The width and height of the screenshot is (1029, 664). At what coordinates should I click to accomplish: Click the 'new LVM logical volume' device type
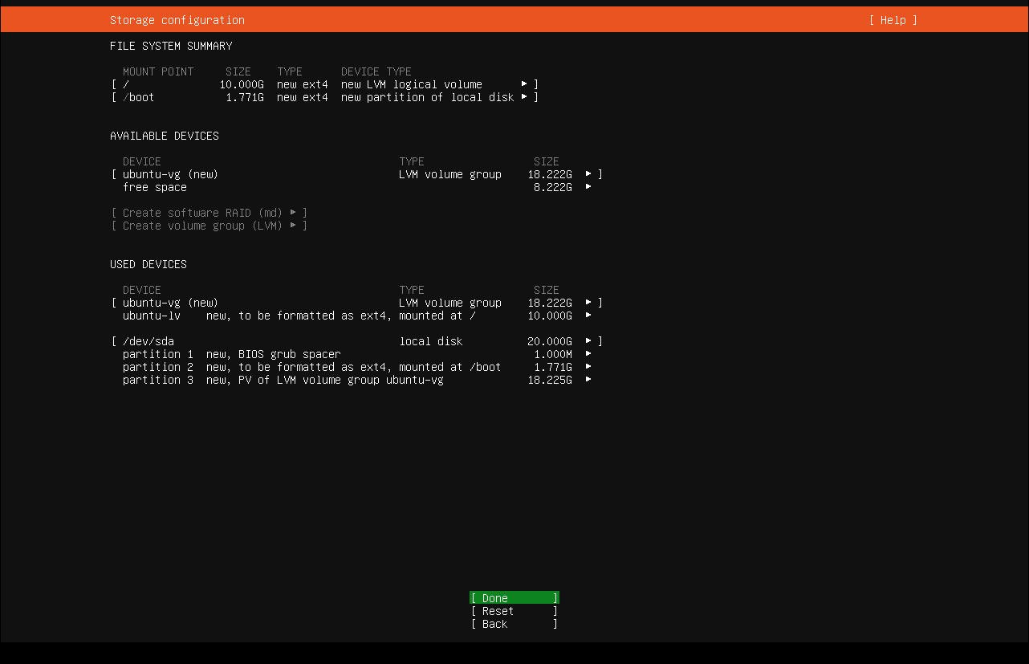(412, 84)
